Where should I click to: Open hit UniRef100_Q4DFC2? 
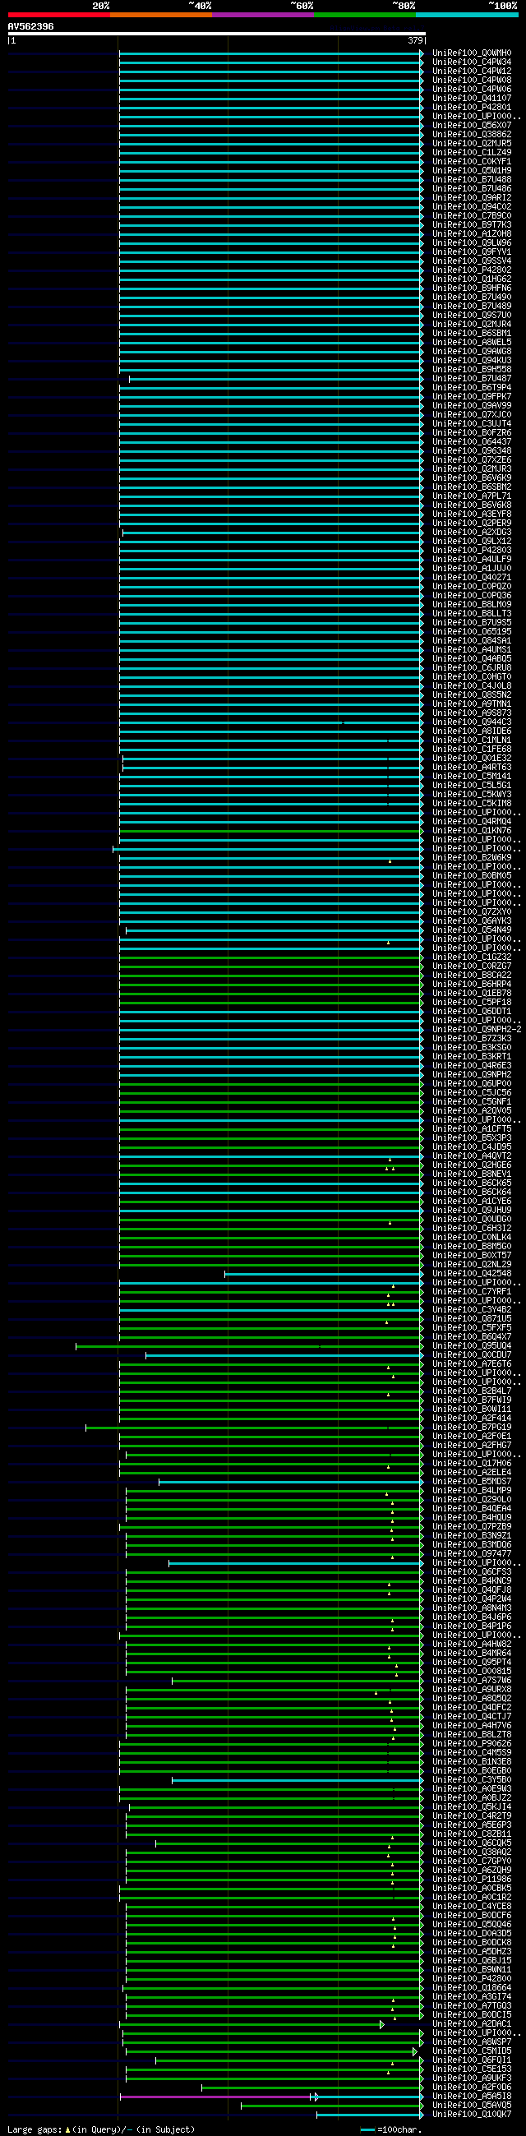[472, 1708]
